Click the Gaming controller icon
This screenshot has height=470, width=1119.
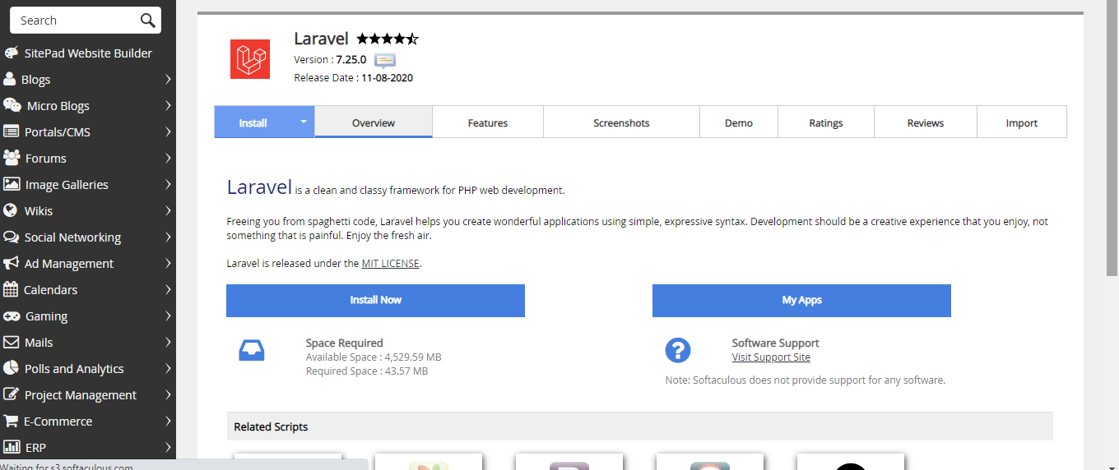tap(12, 316)
